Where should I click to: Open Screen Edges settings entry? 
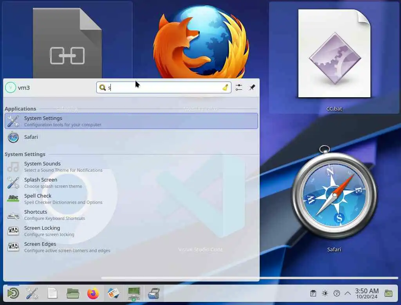click(x=131, y=247)
